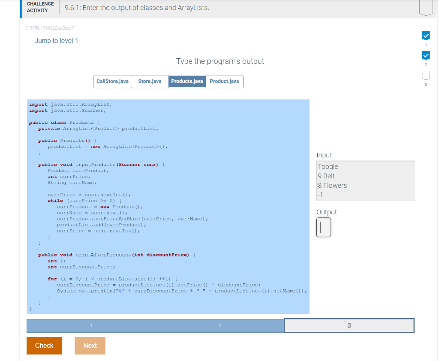Image resolution: width=439 pixels, height=361 pixels.
Task: Click inside the Output answer box
Action: (x=324, y=227)
